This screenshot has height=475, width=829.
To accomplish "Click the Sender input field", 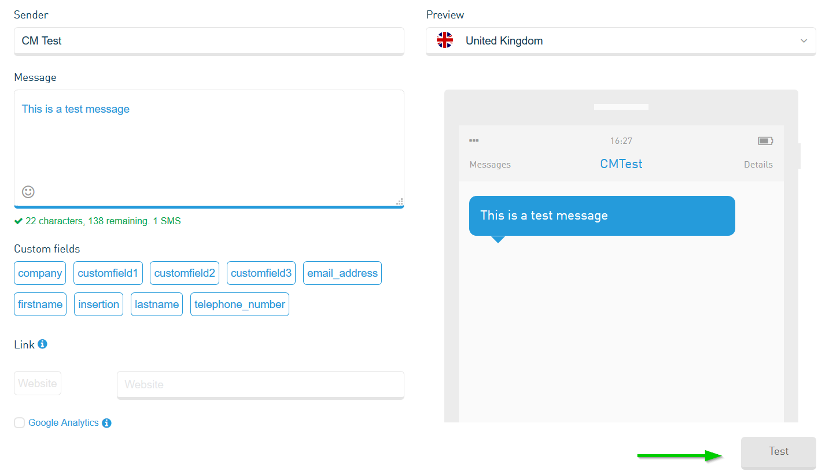I will [x=209, y=41].
